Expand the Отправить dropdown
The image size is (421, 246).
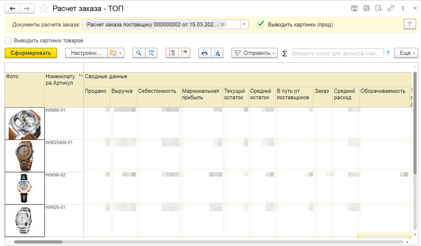click(x=254, y=53)
